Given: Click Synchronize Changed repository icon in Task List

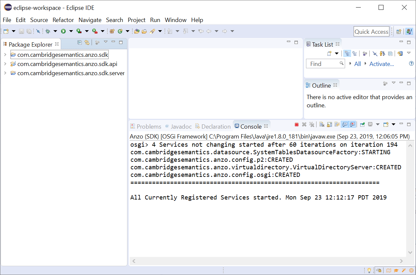Looking at the screenshot, I should tap(400, 53).
